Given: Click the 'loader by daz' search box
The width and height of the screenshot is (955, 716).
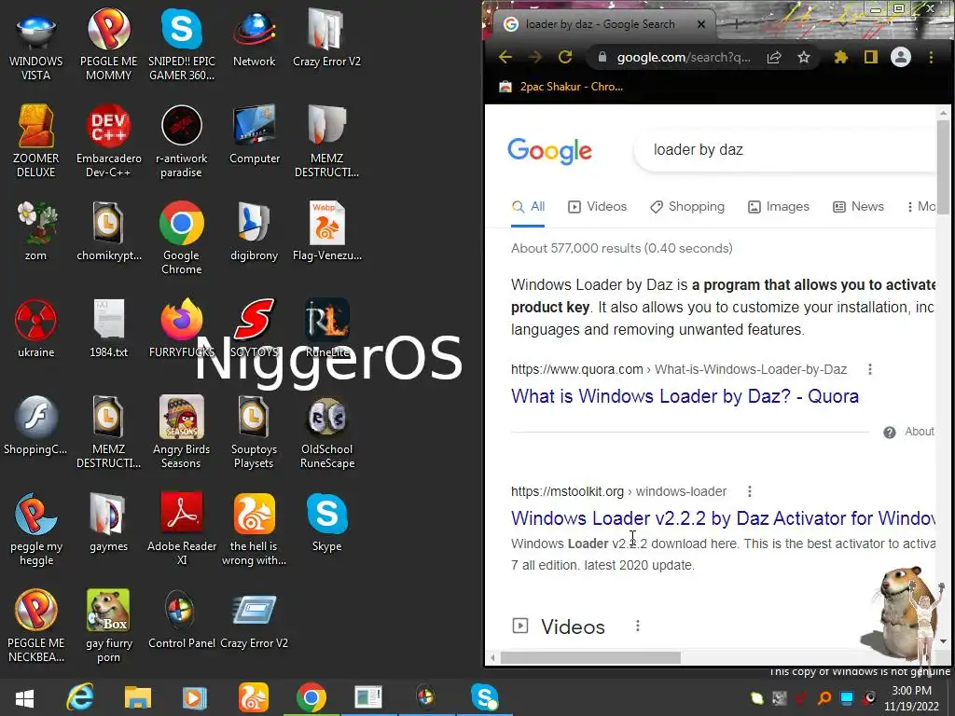Looking at the screenshot, I should pos(785,150).
